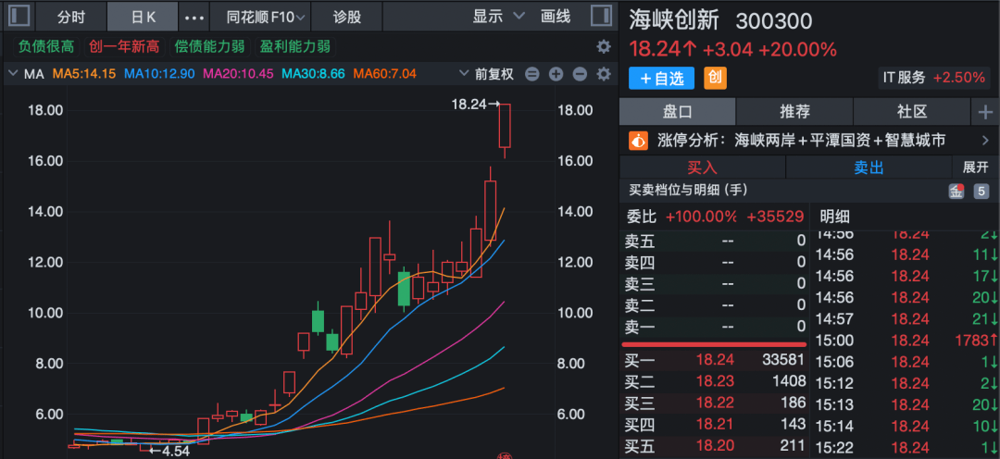1000x459 pixels.
Task: Zoom in chart with plus icon
Action: point(556,74)
